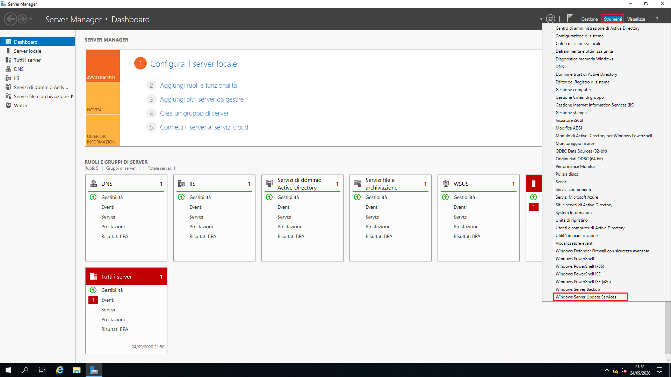Viewport: 671px width, 377px height.
Task: Select the DNS icon on the DNS tile
Action: tap(93, 183)
